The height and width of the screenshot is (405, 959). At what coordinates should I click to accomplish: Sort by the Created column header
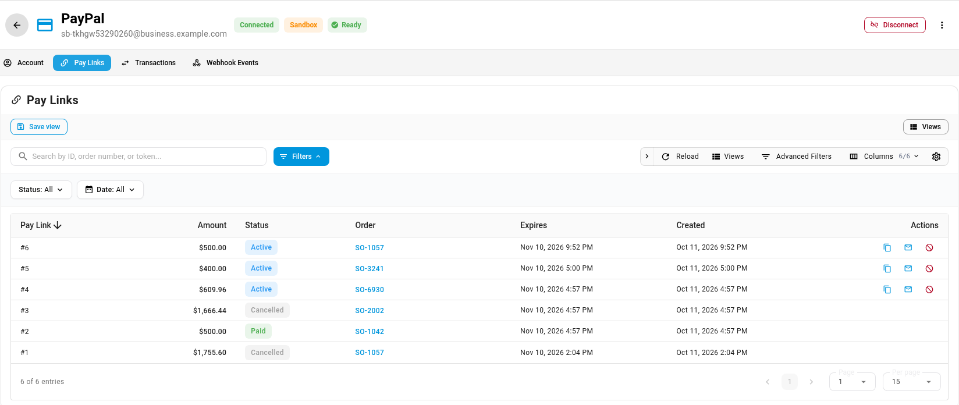pos(691,225)
